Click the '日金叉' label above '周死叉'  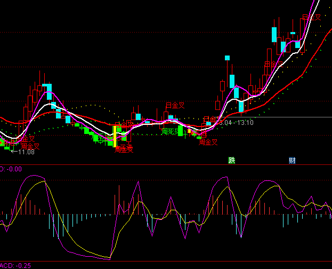pyautogui.click(x=175, y=105)
